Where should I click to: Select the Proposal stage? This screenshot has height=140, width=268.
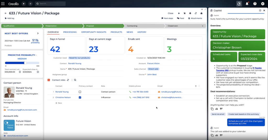[103, 26]
